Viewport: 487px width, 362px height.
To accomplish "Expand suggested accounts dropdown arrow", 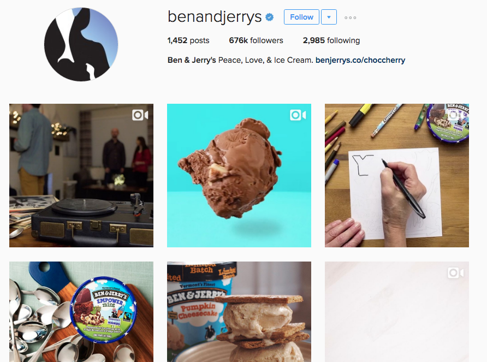I will [x=329, y=17].
